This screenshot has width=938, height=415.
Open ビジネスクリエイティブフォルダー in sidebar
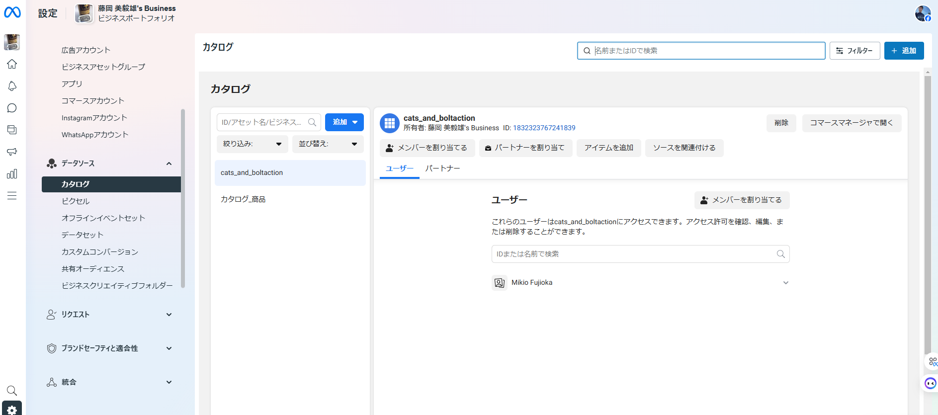click(117, 286)
